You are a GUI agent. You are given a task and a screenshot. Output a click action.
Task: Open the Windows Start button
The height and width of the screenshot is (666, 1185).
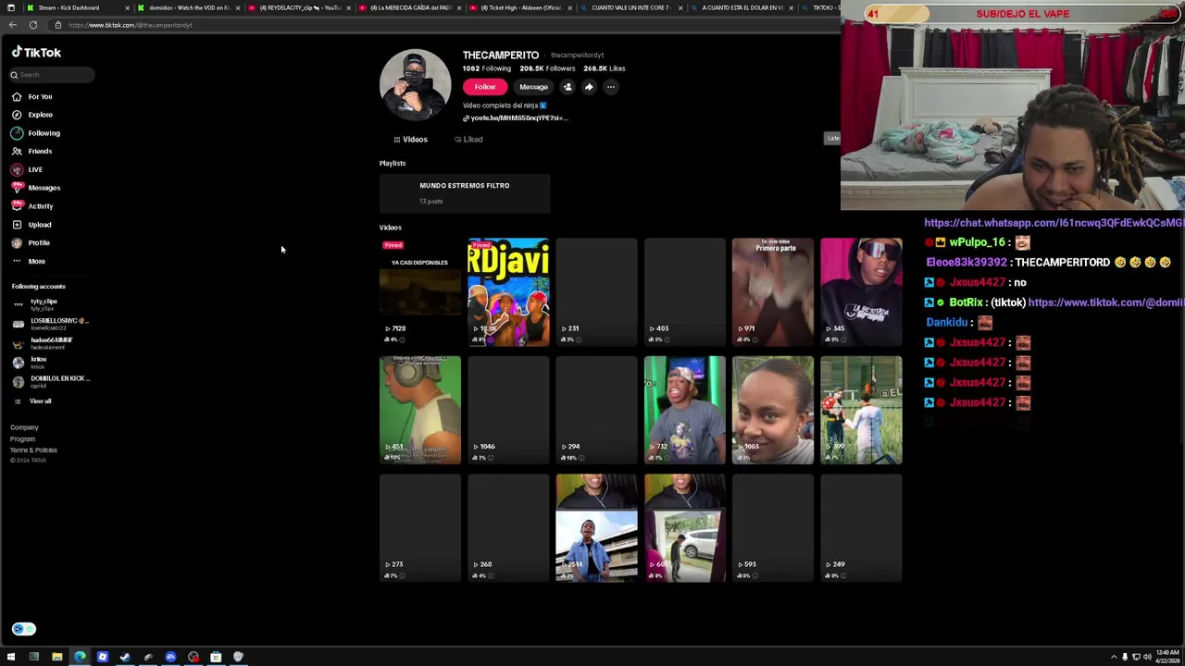[x=11, y=657]
